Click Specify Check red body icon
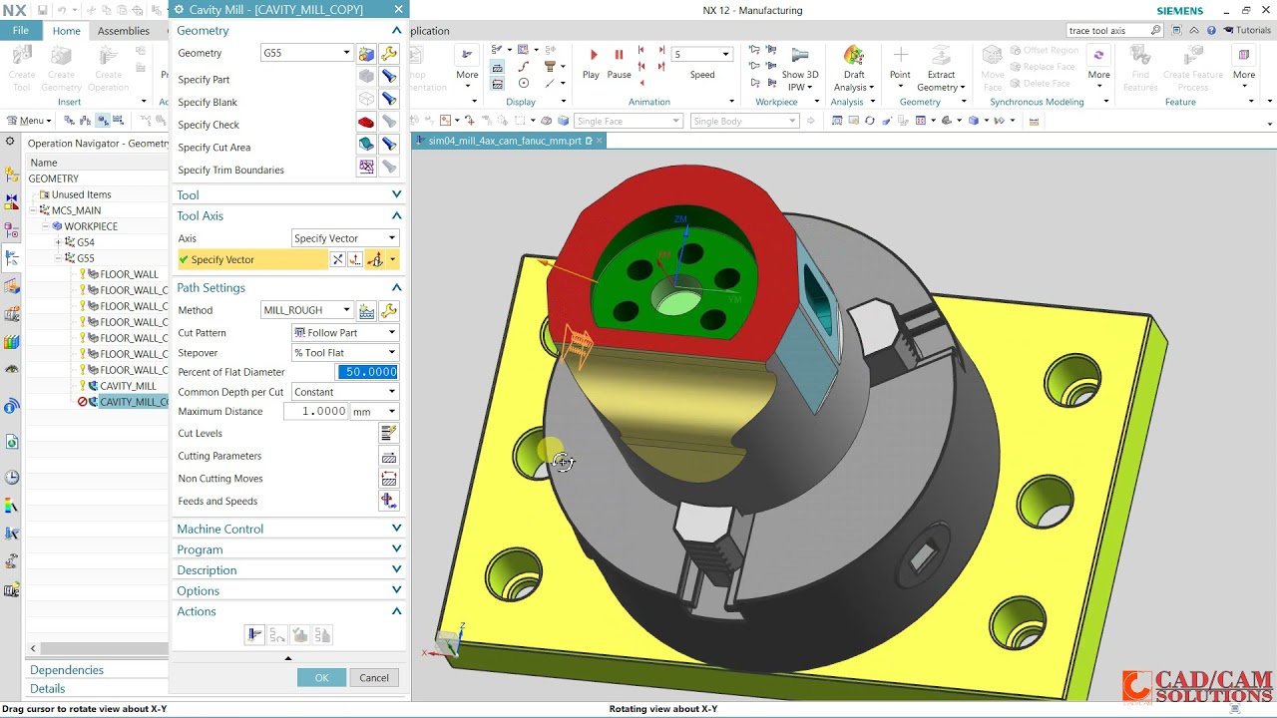Image resolution: width=1277 pixels, height=718 pixels. (x=366, y=123)
